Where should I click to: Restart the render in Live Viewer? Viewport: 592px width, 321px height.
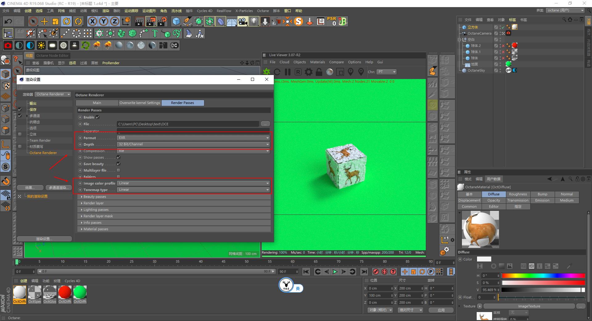coord(277,72)
